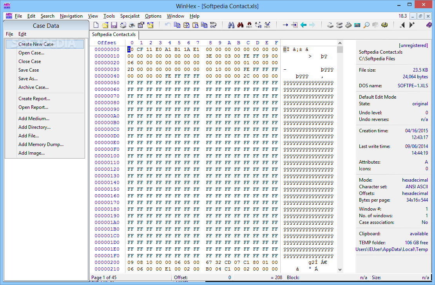Screen dimensions: 435x285
Task: Click the Users\IEUser\AppData\Local\Temp path
Action: click(392, 249)
